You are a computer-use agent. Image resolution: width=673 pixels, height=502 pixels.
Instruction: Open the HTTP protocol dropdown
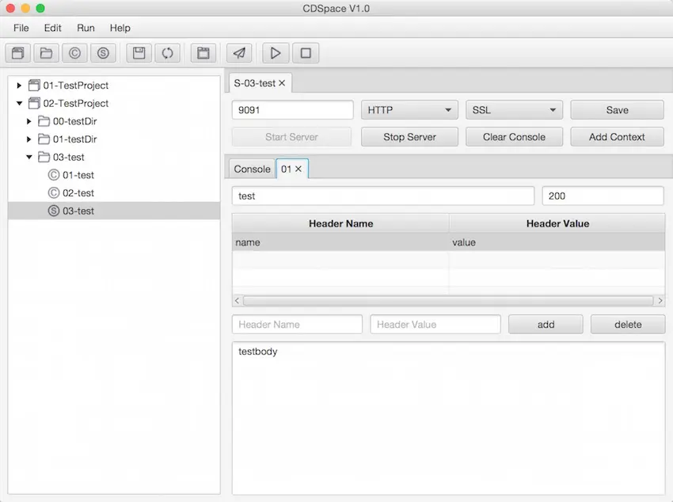(409, 110)
